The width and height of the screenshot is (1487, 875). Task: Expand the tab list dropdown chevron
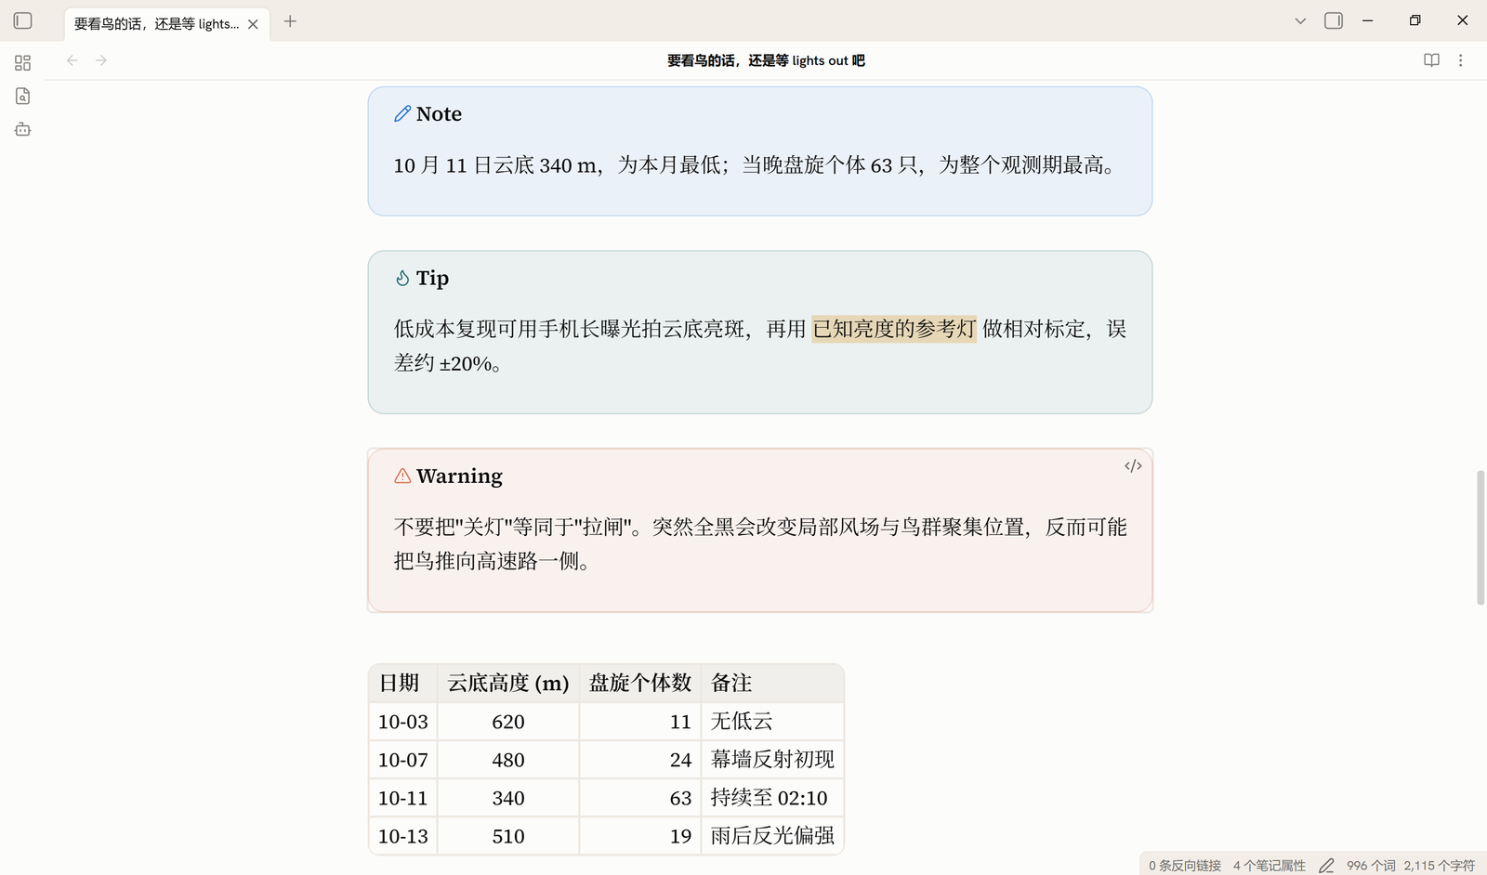point(1300,20)
